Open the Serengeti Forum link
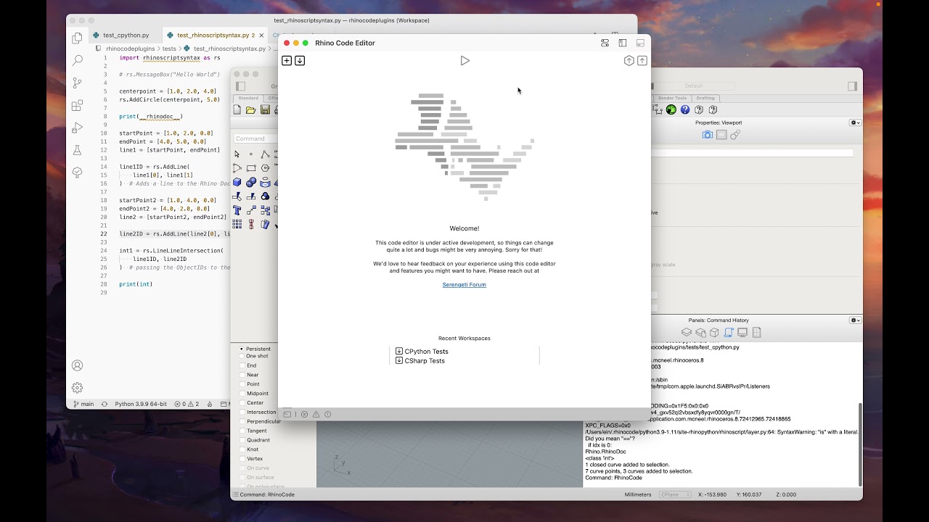This screenshot has height=522, width=929. coord(464,285)
